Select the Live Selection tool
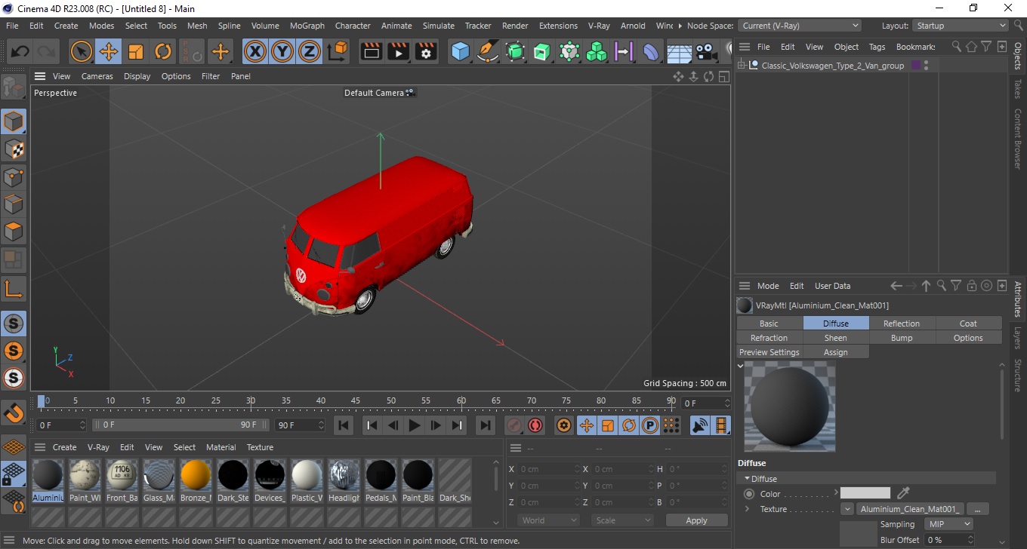 pyautogui.click(x=81, y=51)
